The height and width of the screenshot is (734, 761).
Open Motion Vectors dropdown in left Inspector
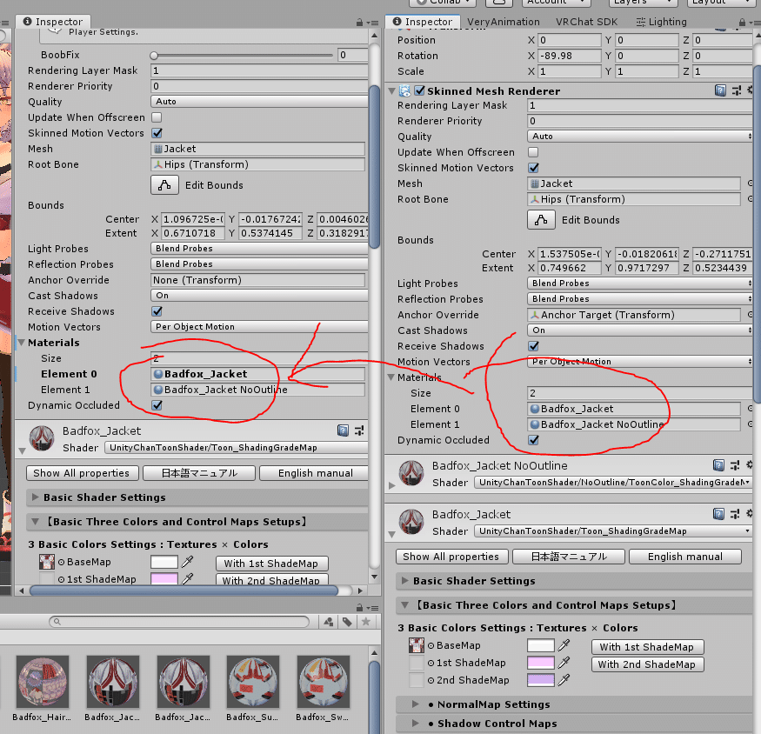[x=259, y=327]
